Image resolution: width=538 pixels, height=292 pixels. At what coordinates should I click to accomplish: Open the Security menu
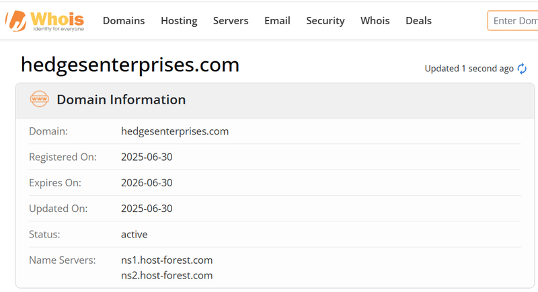(325, 21)
